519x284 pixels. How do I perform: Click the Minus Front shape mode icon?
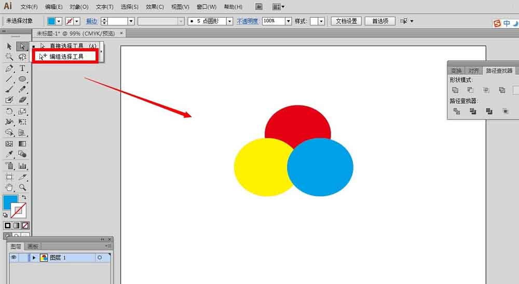pos(470,90)
